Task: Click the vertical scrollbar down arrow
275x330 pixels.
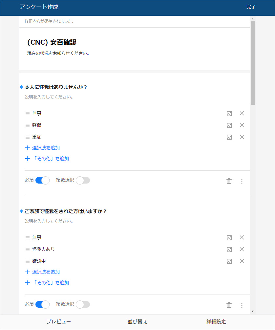Action: coord(252,311)
